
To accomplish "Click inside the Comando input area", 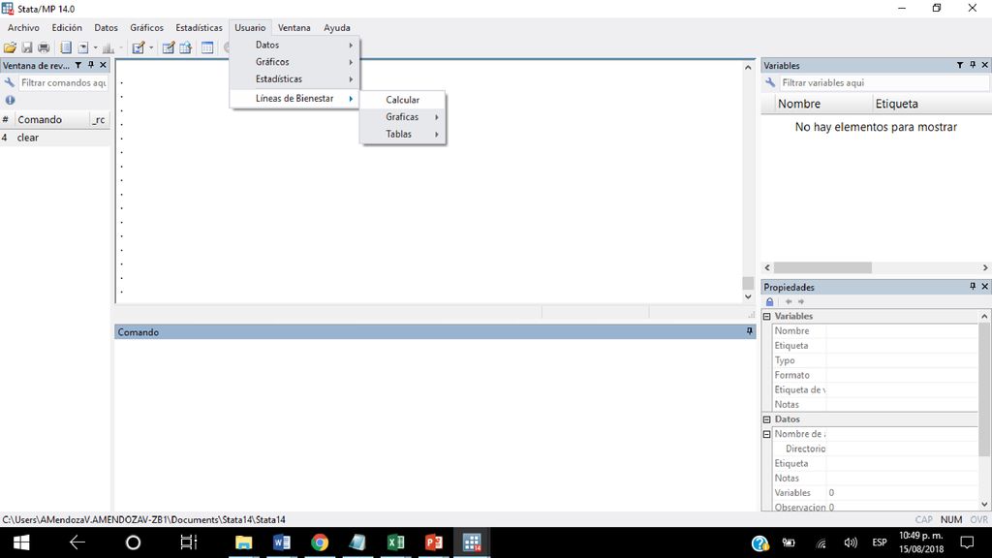I will click(435, 424).
